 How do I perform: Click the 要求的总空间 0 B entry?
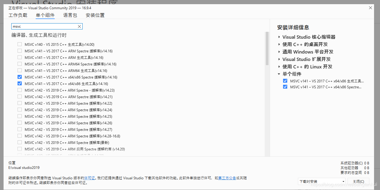point(355,172)
